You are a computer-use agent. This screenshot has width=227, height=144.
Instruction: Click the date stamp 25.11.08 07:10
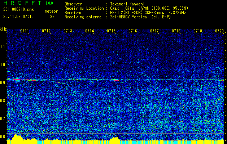pos(18,17)
